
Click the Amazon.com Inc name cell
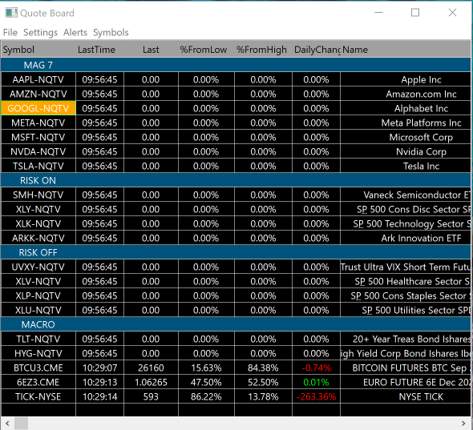(x=406, y=94)
